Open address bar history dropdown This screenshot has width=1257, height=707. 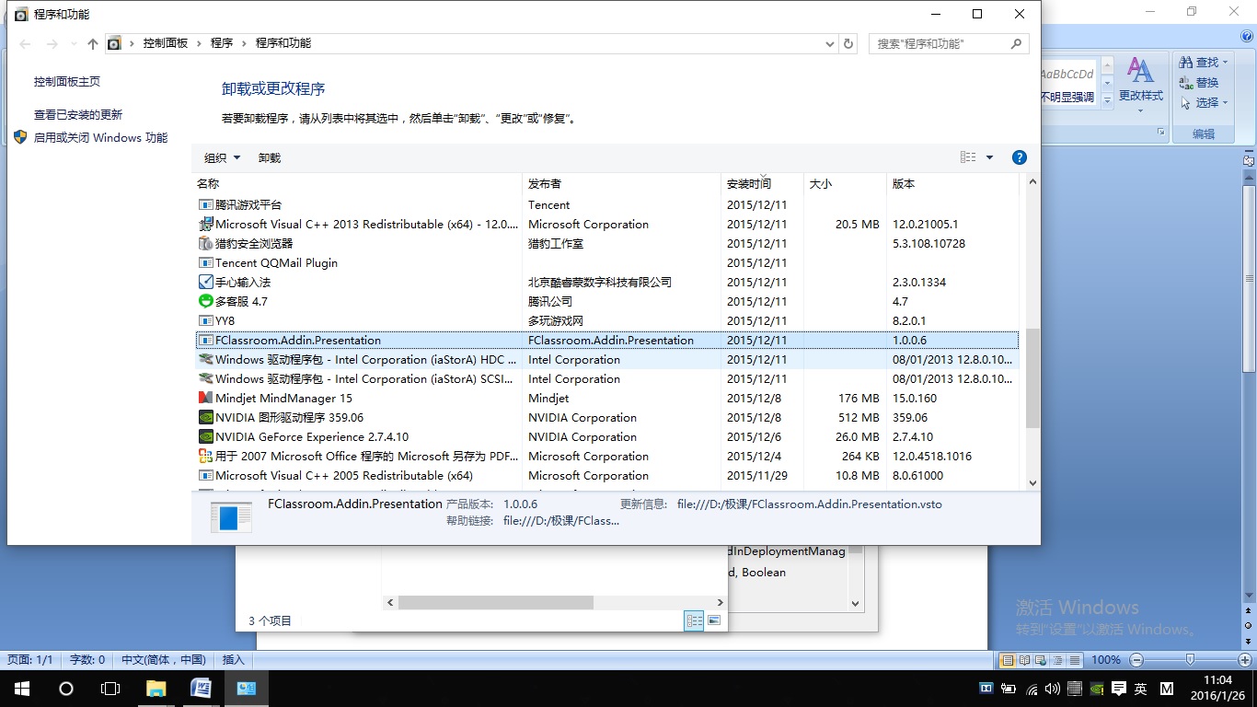(x=830, y=43)
